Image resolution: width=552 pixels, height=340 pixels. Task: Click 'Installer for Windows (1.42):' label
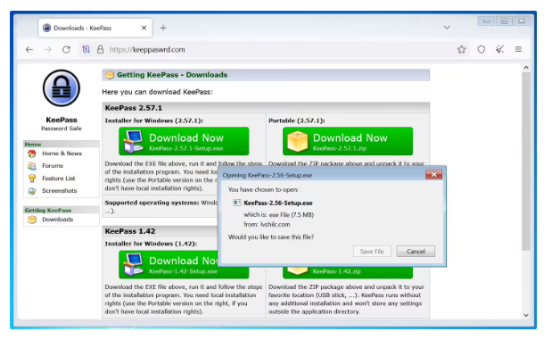151,244
